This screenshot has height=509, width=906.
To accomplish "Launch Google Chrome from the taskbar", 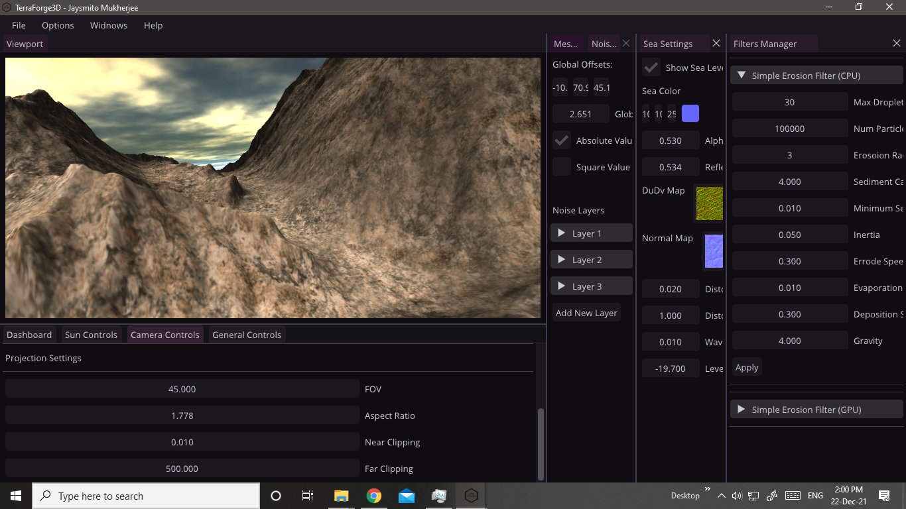I will pyautogui.click(x=374, y=496).
